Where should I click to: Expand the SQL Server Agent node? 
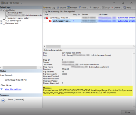point(1,21)
